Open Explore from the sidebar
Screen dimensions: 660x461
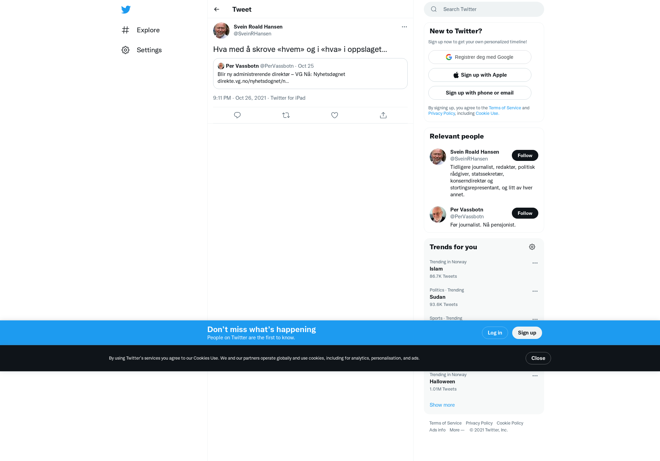coord(141,30)
